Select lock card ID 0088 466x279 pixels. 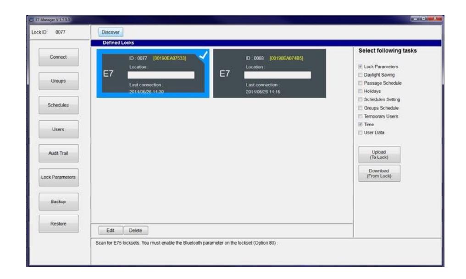click(x=269, y=73)
